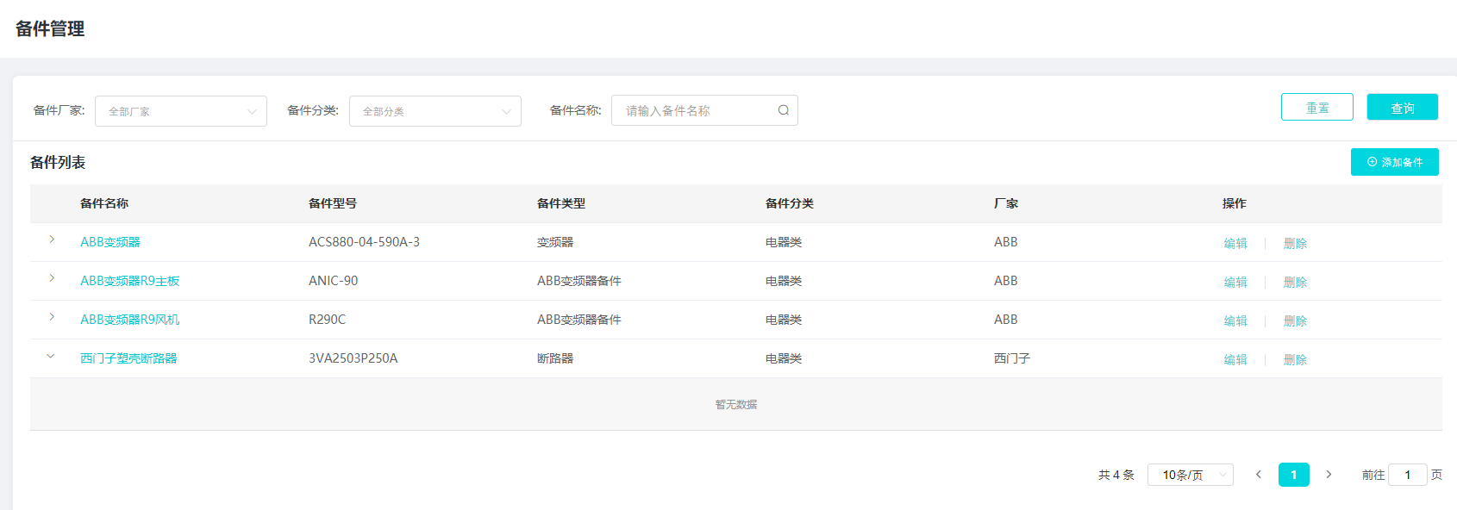Open the ABB变频器R9风机 link
The height and width of the screenshot is (510, 1457).
(130, 320)
